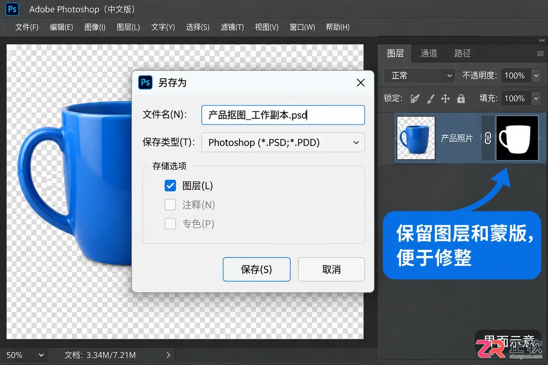Screen dimensions: 548x365
Task: Click the 另存为 dialog title
Action: tap(172, 83)
